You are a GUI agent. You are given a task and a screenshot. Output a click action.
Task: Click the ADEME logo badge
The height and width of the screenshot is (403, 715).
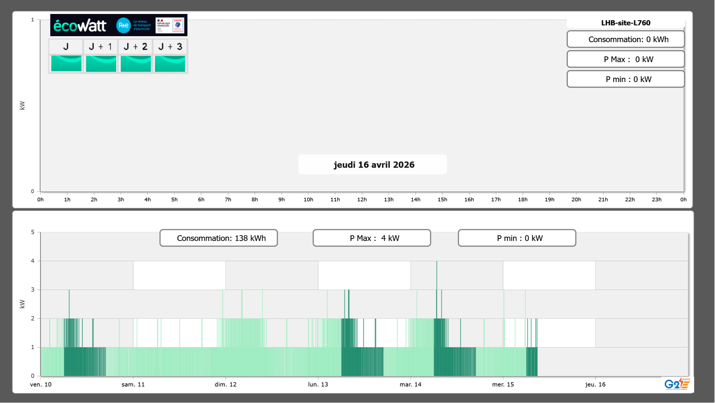click(178, 25)
